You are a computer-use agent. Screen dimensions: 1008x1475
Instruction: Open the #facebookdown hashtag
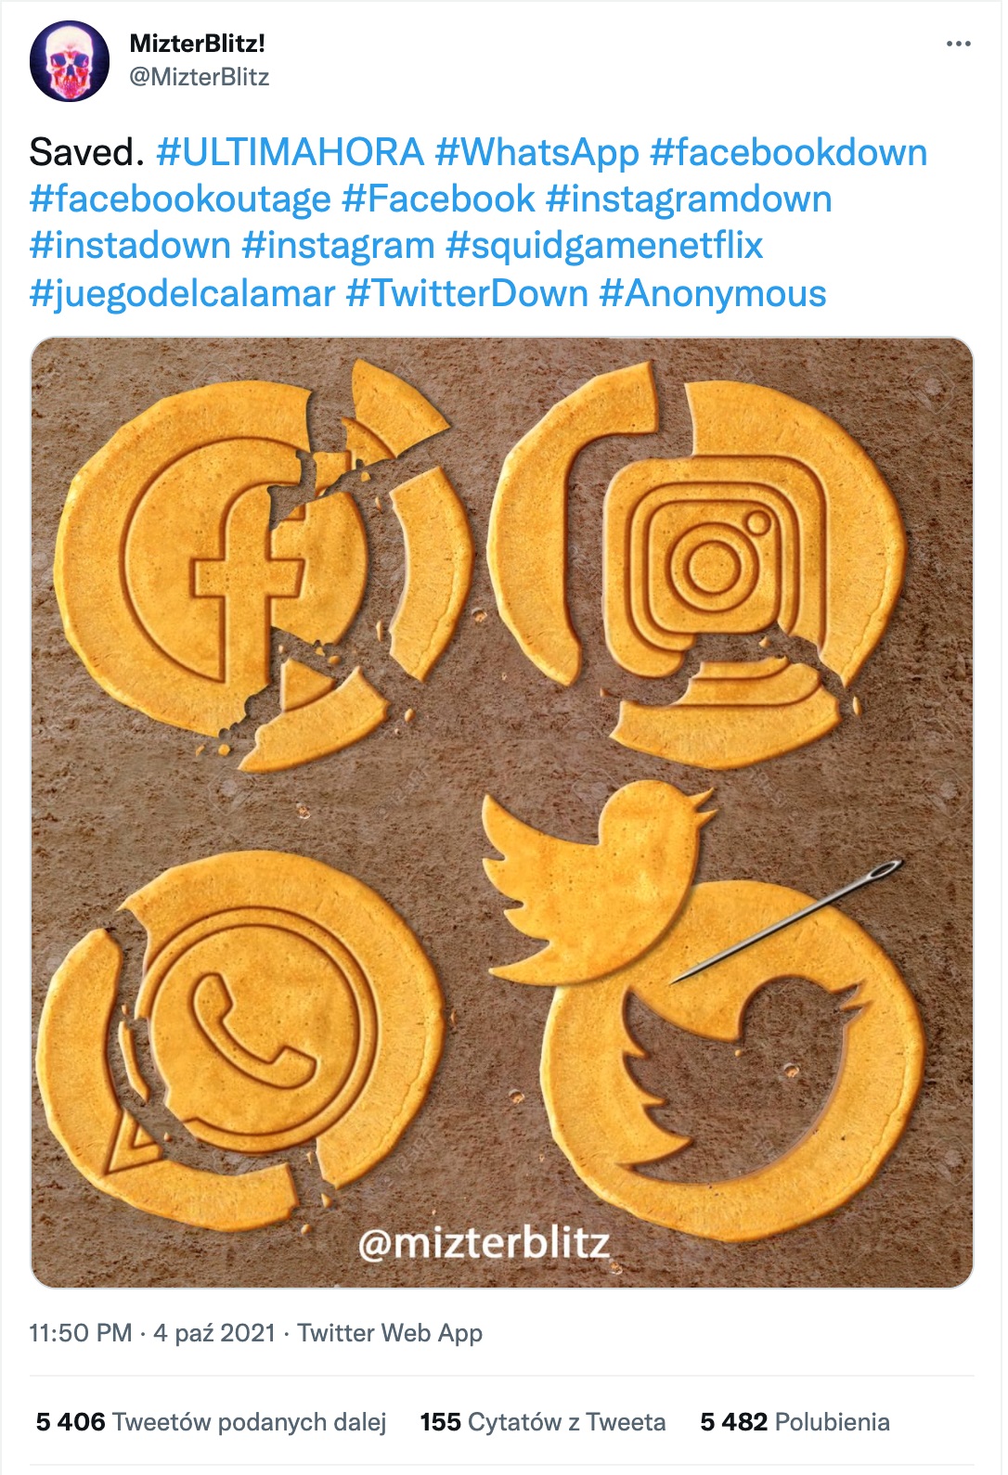tap(788, 152)
